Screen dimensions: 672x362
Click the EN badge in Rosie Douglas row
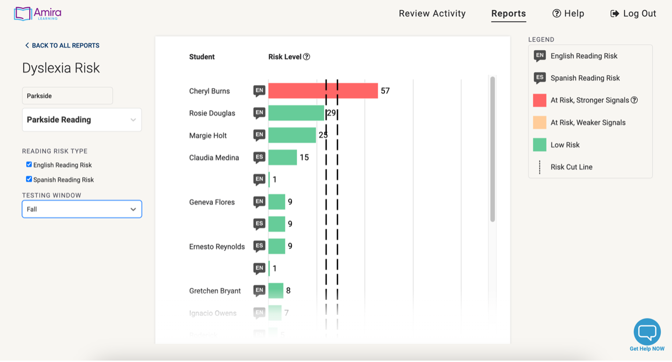click(259, 113)
